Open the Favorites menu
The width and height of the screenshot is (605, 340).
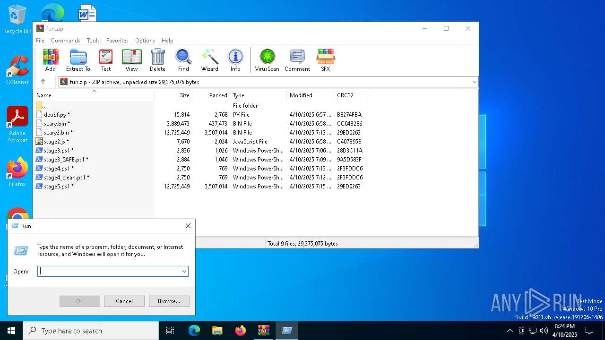[117, 41]
